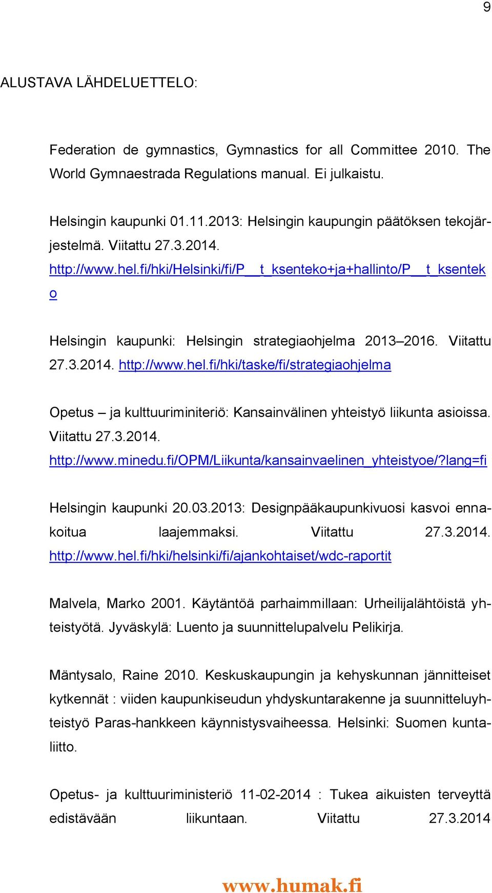Click the word 'liikuntaan.'

click(216, 818)
